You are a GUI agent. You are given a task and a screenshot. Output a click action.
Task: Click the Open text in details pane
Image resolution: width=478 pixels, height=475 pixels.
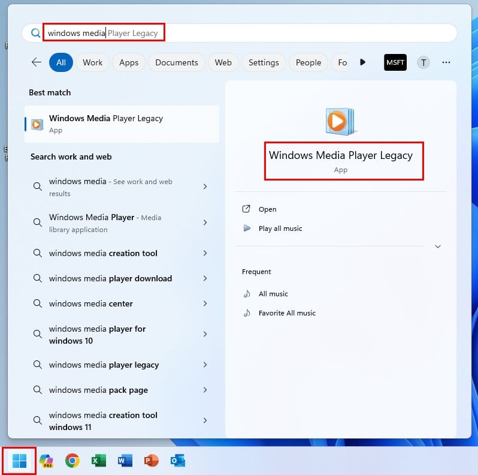tap(267, 209)
